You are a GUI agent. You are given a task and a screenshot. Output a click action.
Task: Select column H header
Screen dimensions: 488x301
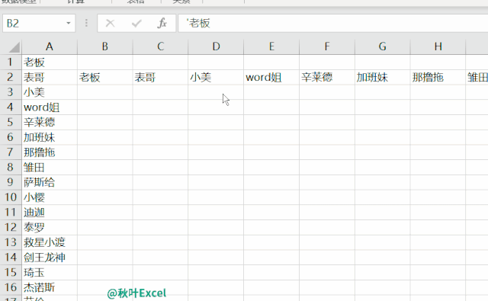coord(438,47)
